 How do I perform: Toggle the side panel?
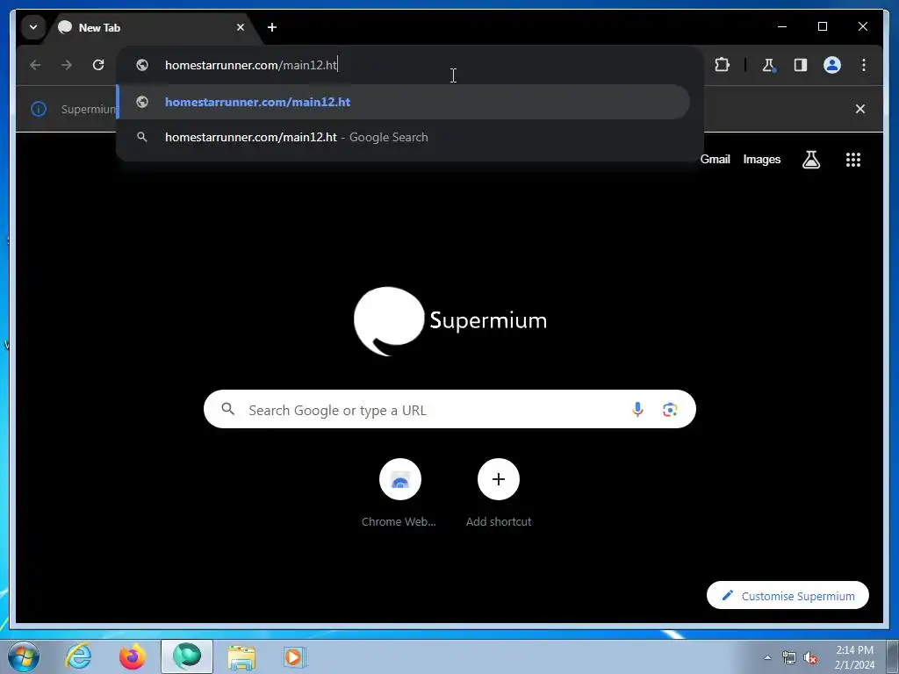pyautogui.click(x=801, y=65)
